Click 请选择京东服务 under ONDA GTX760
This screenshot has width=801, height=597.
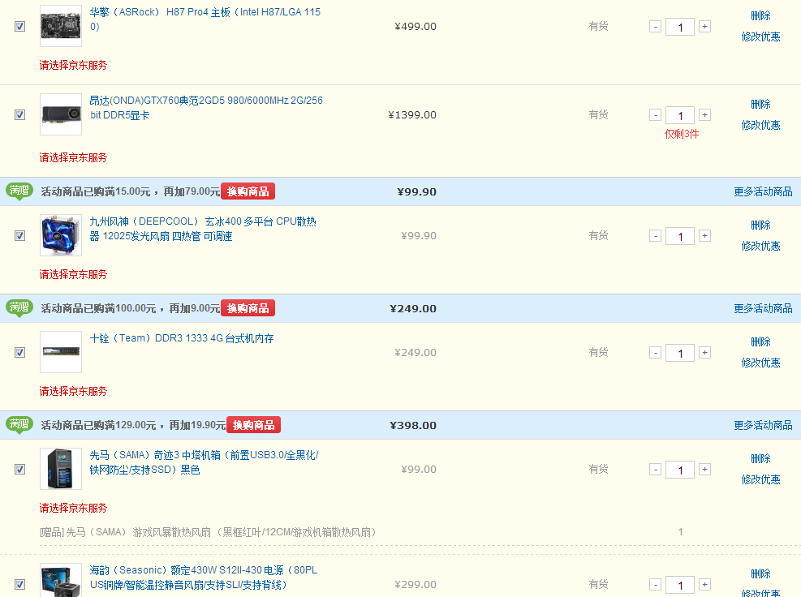(73, 158)
